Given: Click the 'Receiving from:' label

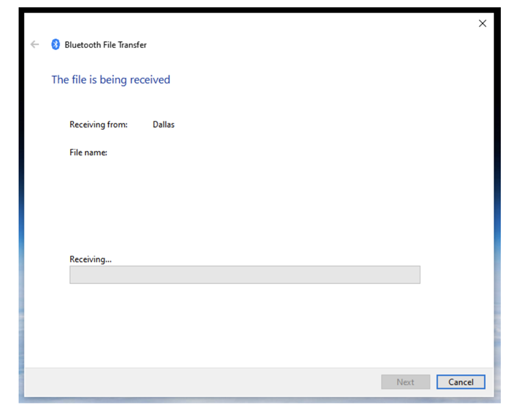Looking at the screenshot, I should point(99,124).
